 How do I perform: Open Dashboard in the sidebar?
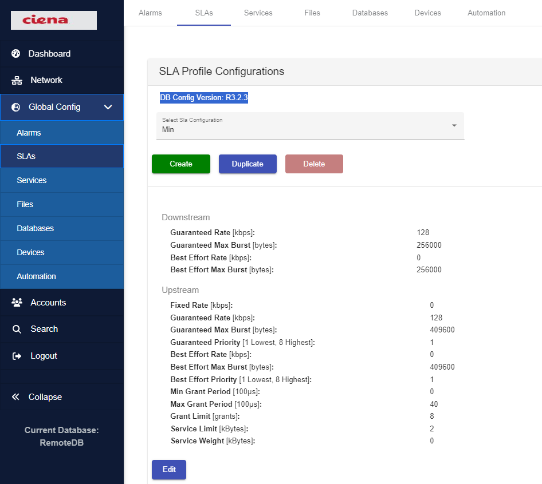(62, 54)
